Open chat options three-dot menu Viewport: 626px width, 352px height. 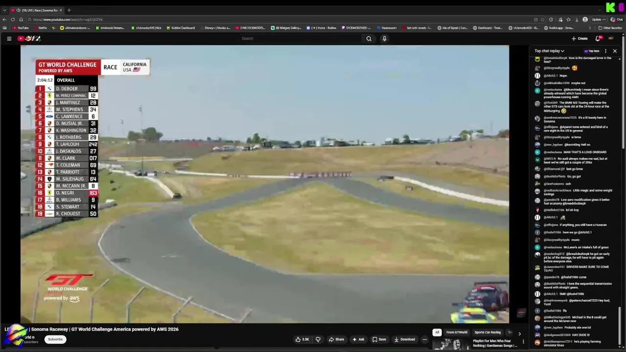(x=605, y=51)
